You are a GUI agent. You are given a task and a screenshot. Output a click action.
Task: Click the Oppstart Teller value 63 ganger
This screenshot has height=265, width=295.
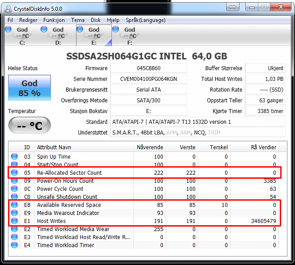[x=265, y=100]
